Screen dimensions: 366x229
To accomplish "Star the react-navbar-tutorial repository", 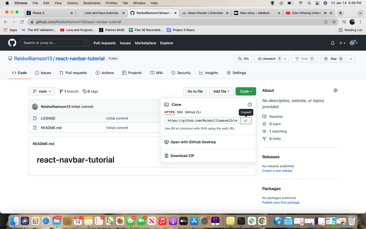I will click(x=334, y=59).
